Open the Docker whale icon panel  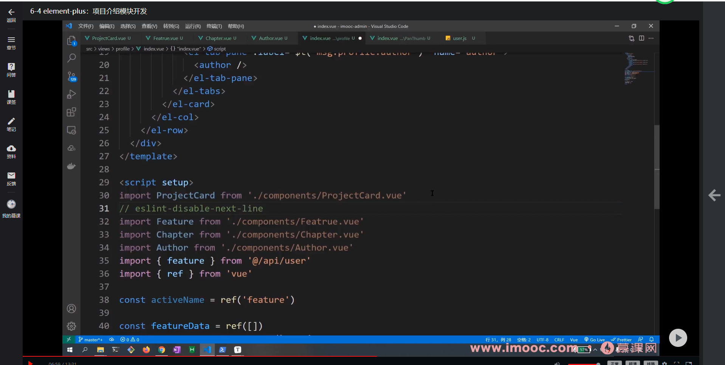[71, 166]
